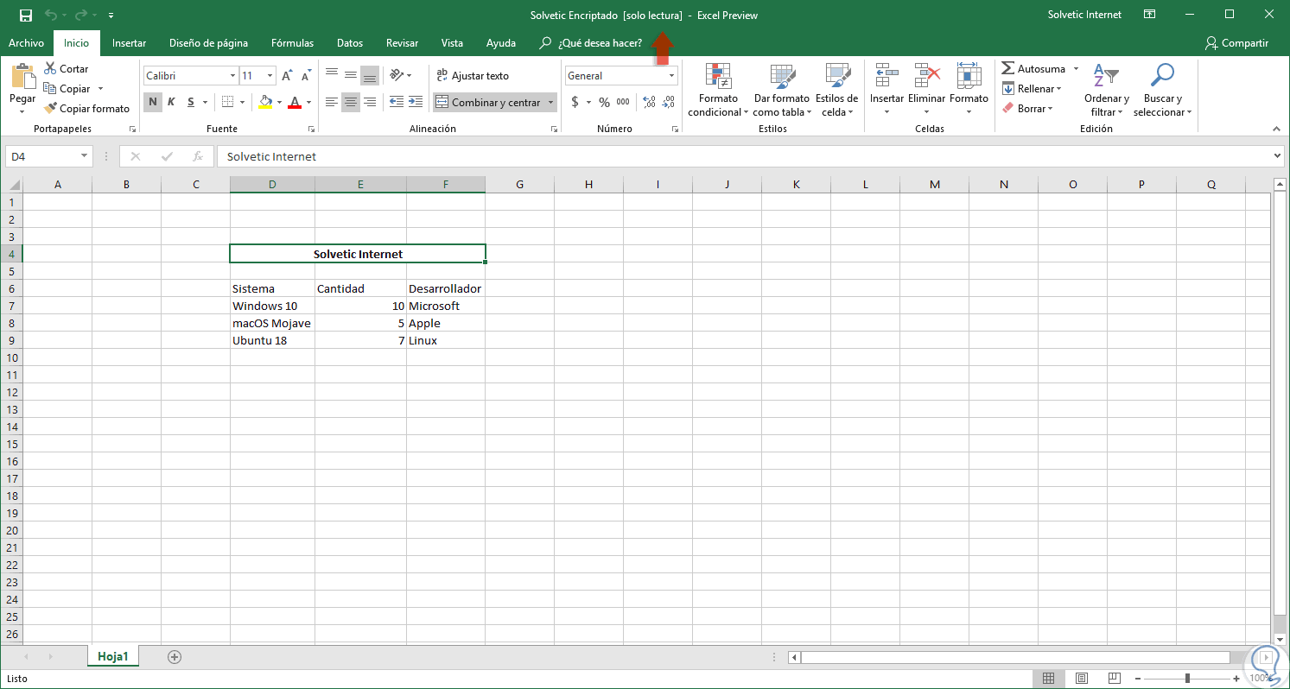This screenshot has width=1290, height=689.
Task: Open the Combinar y centrar dropdown arrow
Action: (550, 102)
